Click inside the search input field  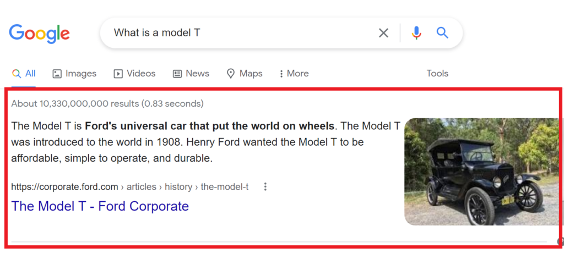click(241, 33)
